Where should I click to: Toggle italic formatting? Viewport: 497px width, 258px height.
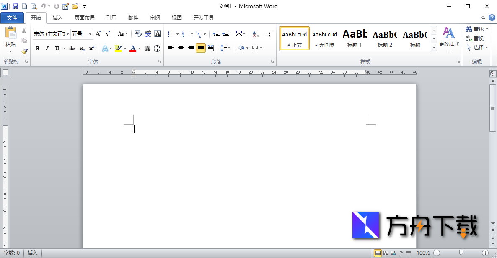click(47, 49)
